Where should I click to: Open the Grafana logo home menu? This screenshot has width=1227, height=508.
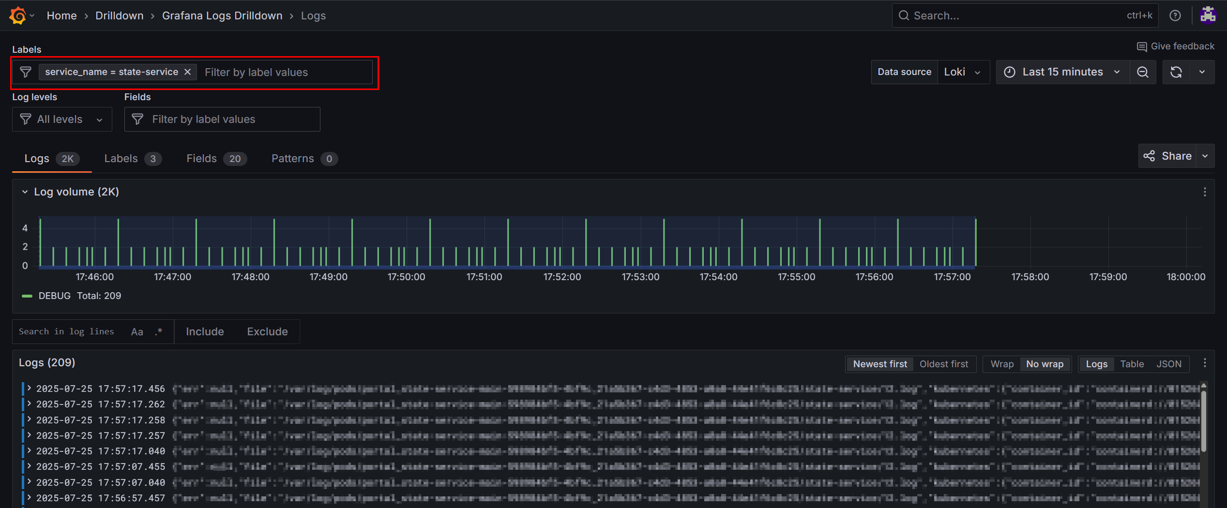tap(17, 15)
